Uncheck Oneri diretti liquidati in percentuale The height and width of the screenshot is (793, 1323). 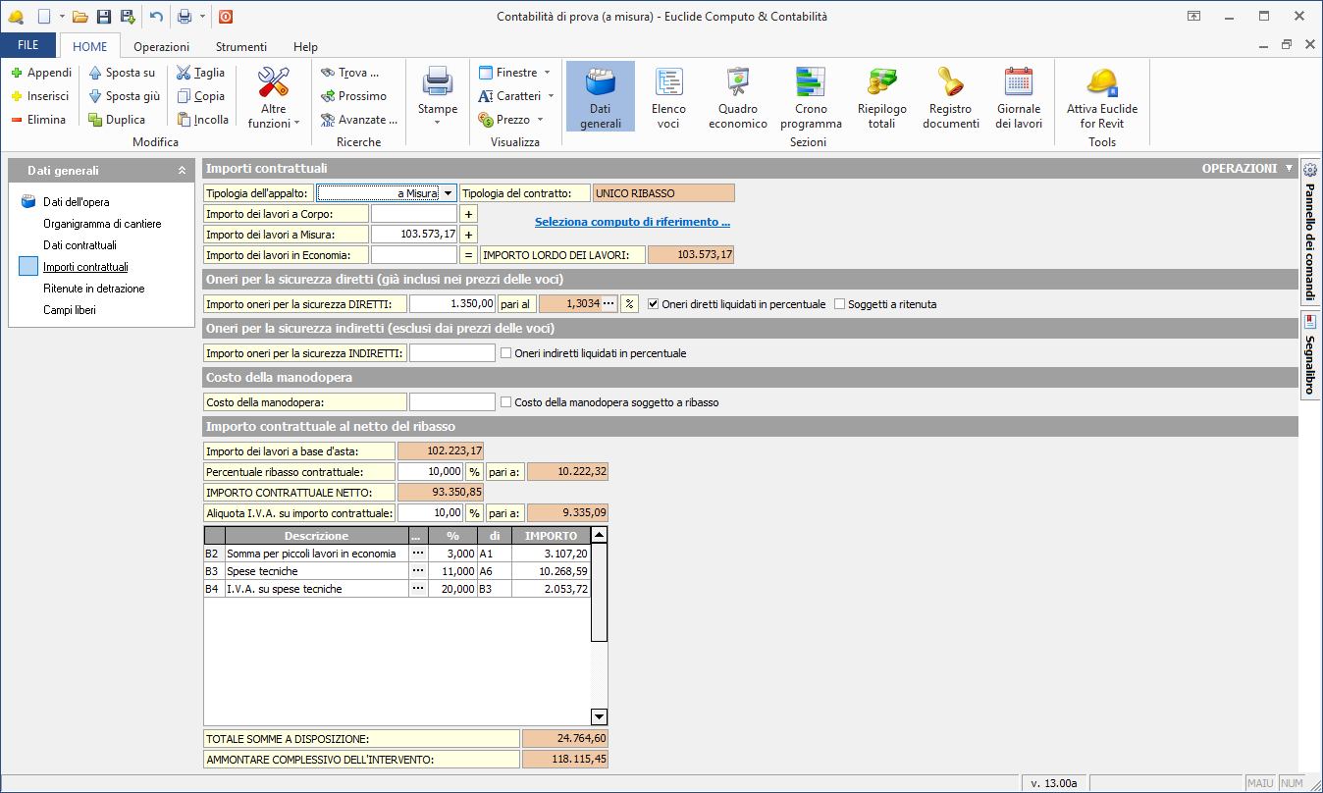pos(654,304)
